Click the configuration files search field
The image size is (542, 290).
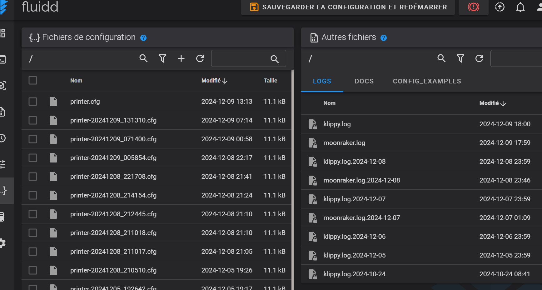point(241,58)
